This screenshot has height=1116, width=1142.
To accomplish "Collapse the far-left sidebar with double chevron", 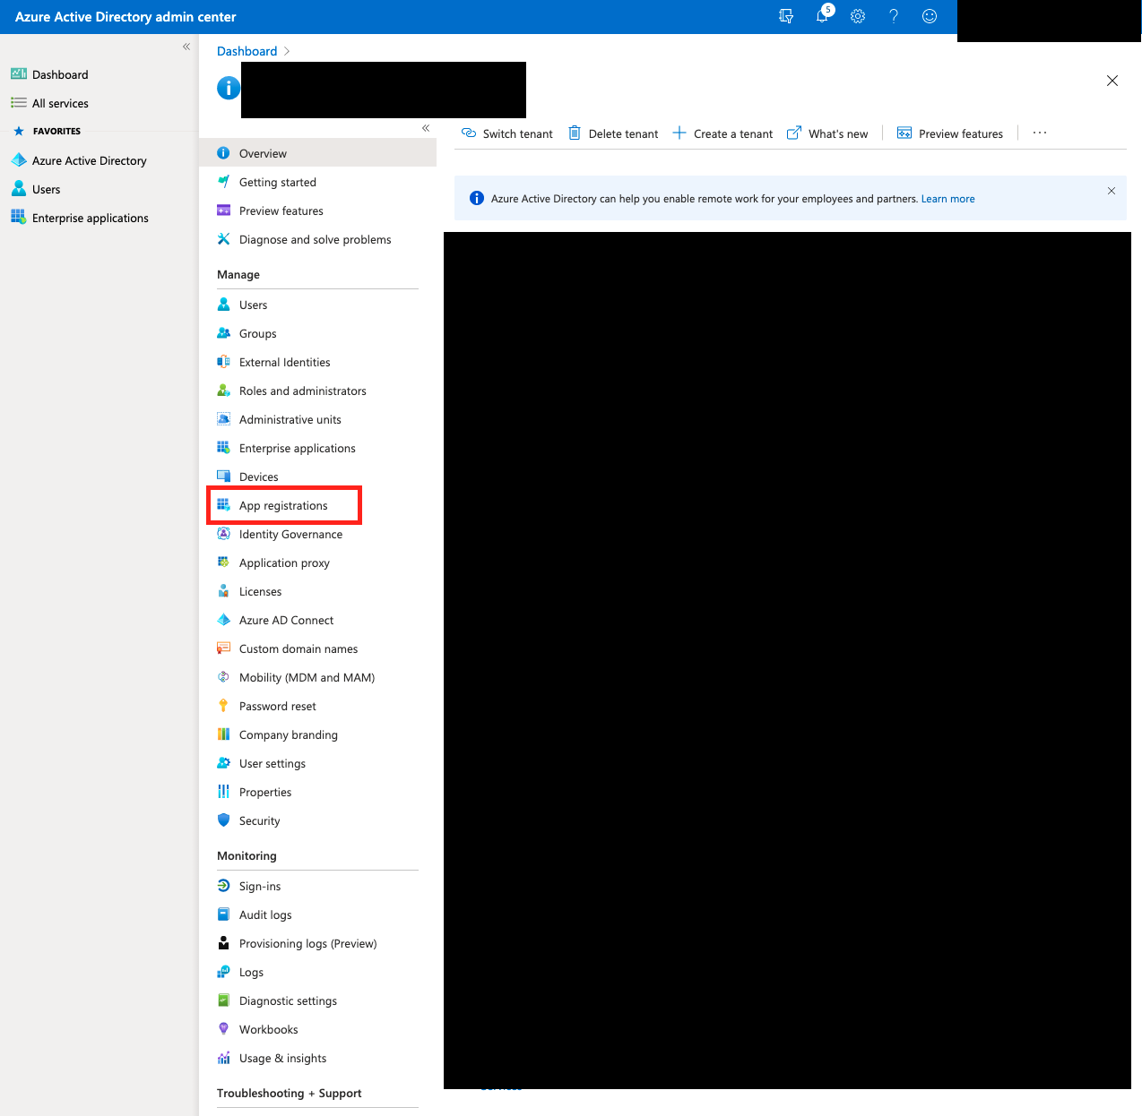I will coord(186,47).
